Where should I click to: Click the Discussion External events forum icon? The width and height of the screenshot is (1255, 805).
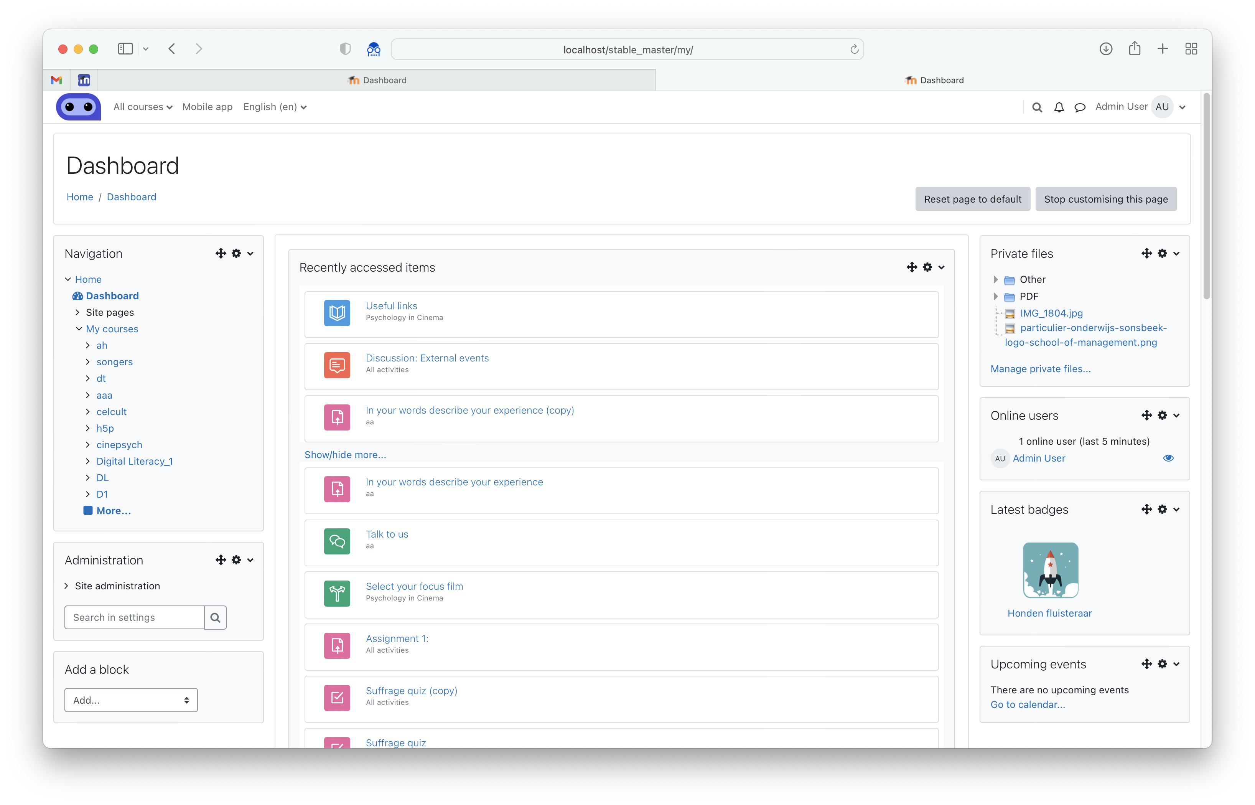click(337, 365)
